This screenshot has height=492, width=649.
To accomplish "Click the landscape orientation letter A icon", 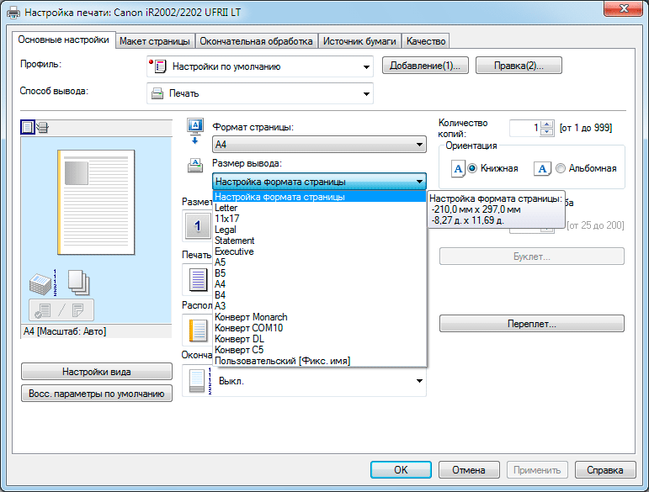I will (x=542, y=169).
